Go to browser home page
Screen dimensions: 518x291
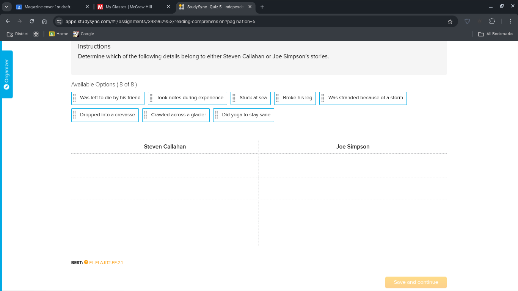tap(44, 22)
